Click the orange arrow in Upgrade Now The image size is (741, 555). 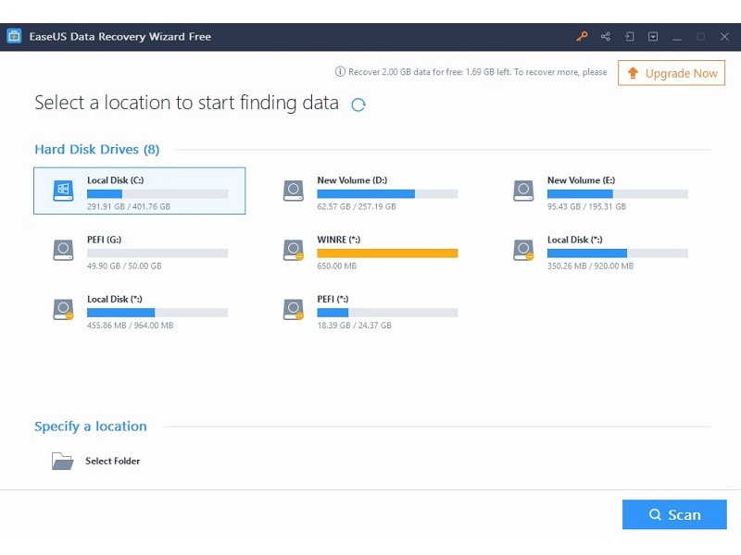tap(633, 73)
